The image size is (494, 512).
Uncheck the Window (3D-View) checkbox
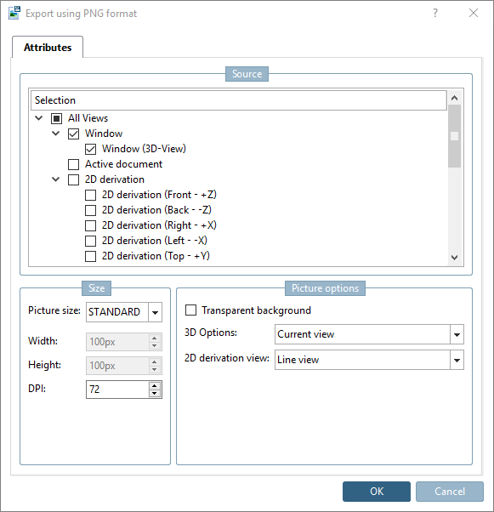click(x=90, y=149)
